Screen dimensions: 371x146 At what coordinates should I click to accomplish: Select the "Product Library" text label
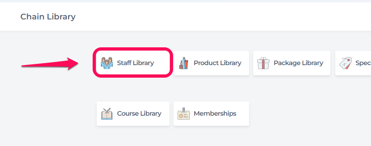click(217, 63)
